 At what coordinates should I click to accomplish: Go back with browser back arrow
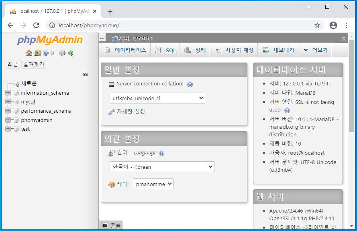click(x=10, y=25)
